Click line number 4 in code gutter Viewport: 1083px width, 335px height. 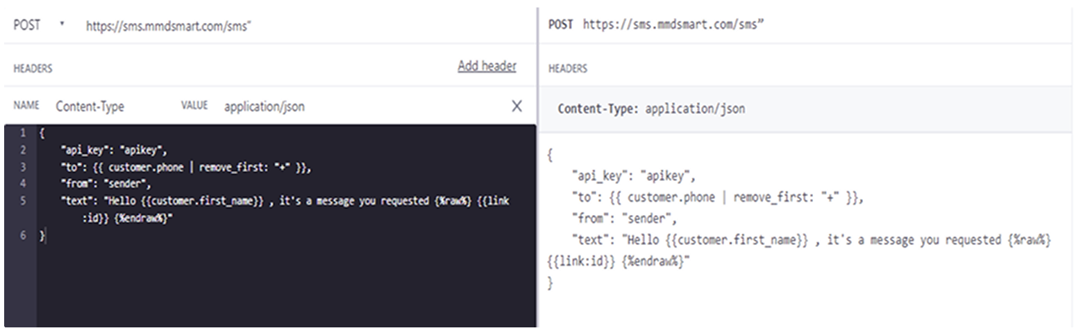click(x=23, y=184)
